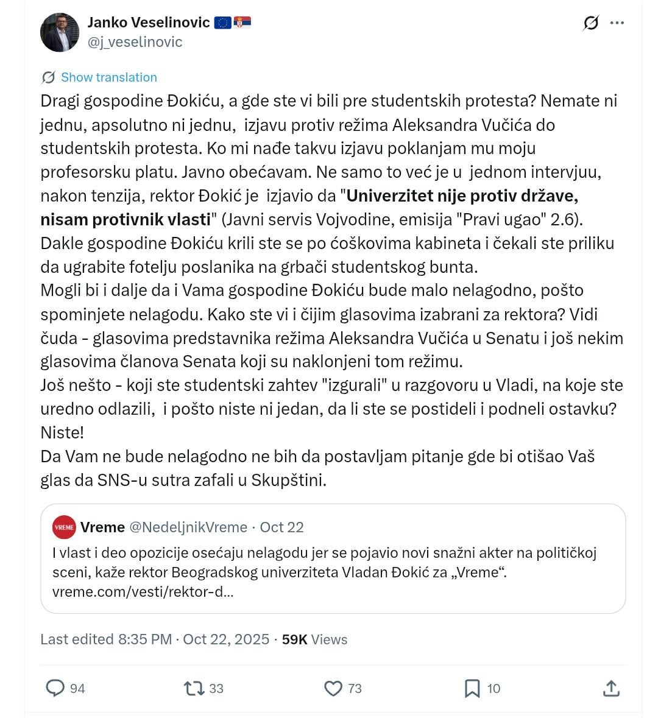Click the Vreme red logo avatar
The width and height of the screenshot is (658, 718).
click(64, 527)
